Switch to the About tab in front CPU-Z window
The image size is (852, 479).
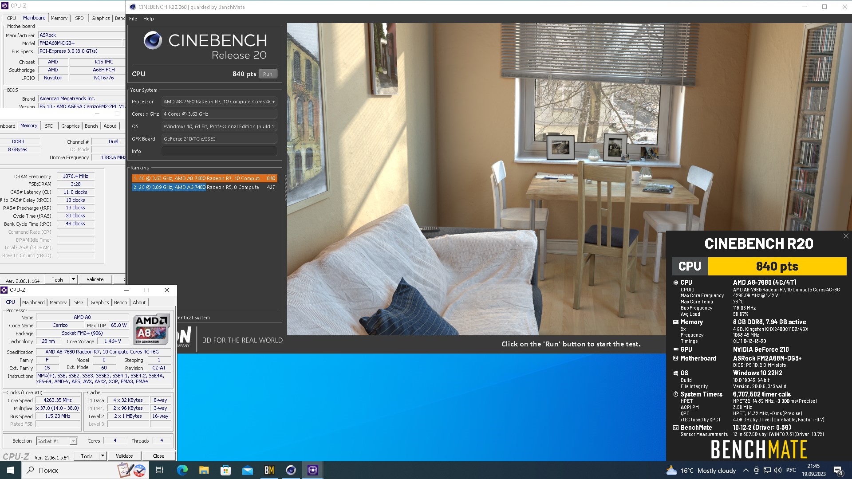(x=139, y=302)
